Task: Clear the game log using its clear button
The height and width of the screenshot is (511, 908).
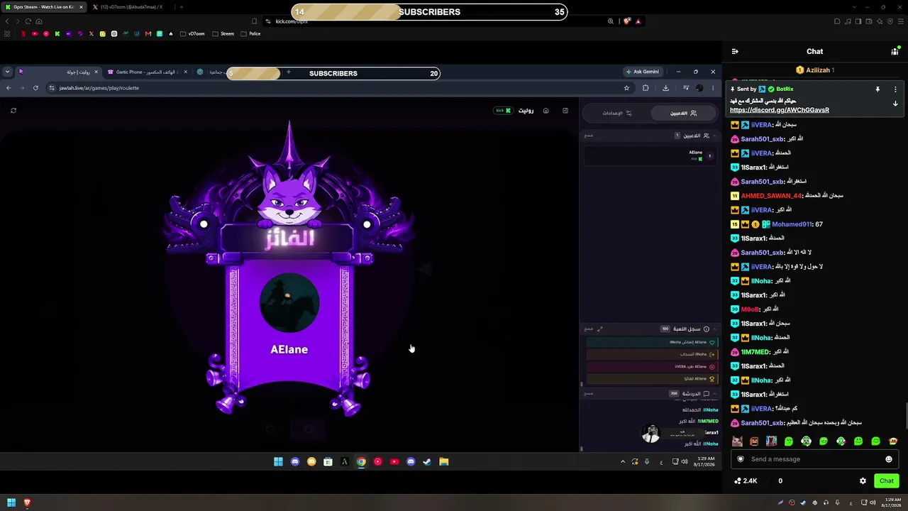Action: [x=589, y=329]
